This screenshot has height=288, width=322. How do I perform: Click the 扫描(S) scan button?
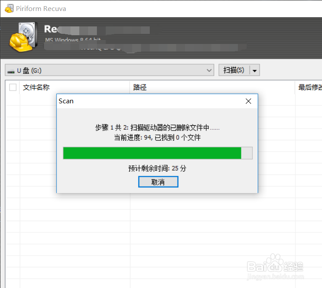pos(234,70)
